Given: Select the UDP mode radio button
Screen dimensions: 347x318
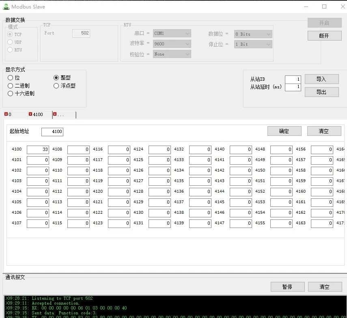Looking at the screenshot, I should click(10, 42).
